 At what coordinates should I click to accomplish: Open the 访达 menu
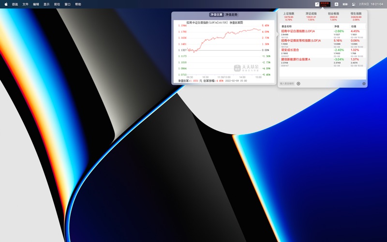15,4
